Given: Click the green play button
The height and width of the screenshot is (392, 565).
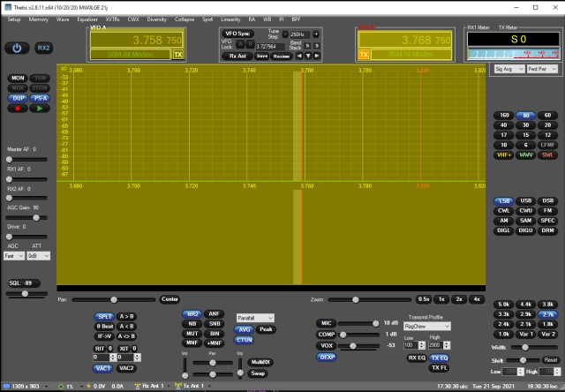Looking at the screenshot, I should [40, 108].
